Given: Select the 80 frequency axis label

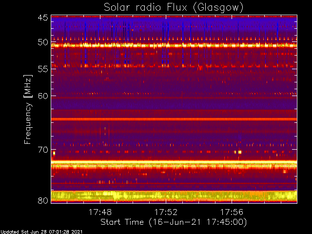Looking at the screenshot, I should tap(43, 200).
